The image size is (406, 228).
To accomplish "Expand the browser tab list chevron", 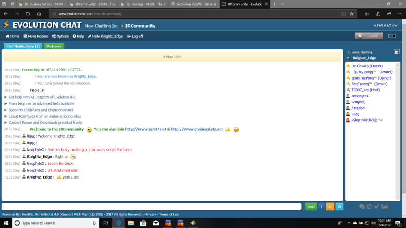I will coord(283,4).
